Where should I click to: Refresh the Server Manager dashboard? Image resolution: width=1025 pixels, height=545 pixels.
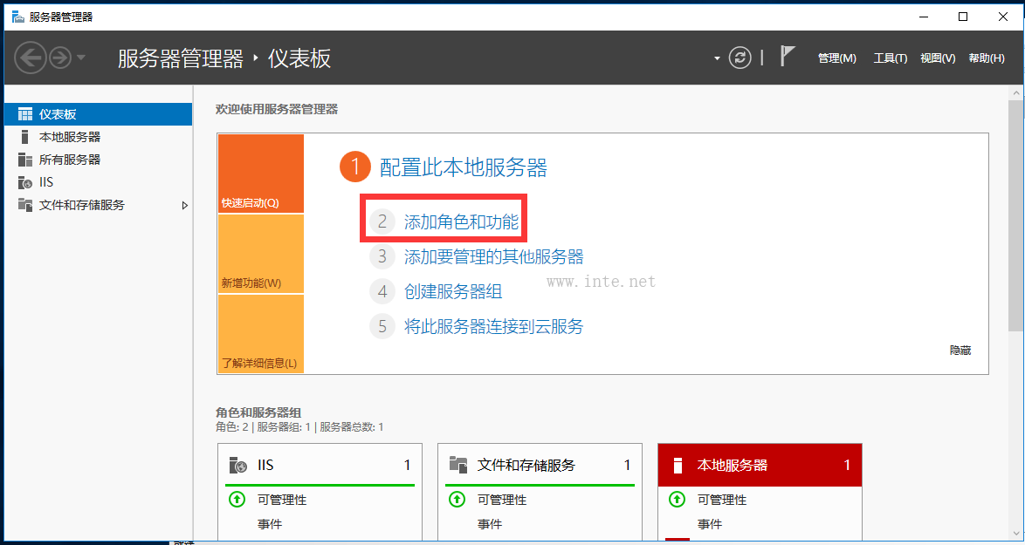pyautogui.click(x=740, y=58)
